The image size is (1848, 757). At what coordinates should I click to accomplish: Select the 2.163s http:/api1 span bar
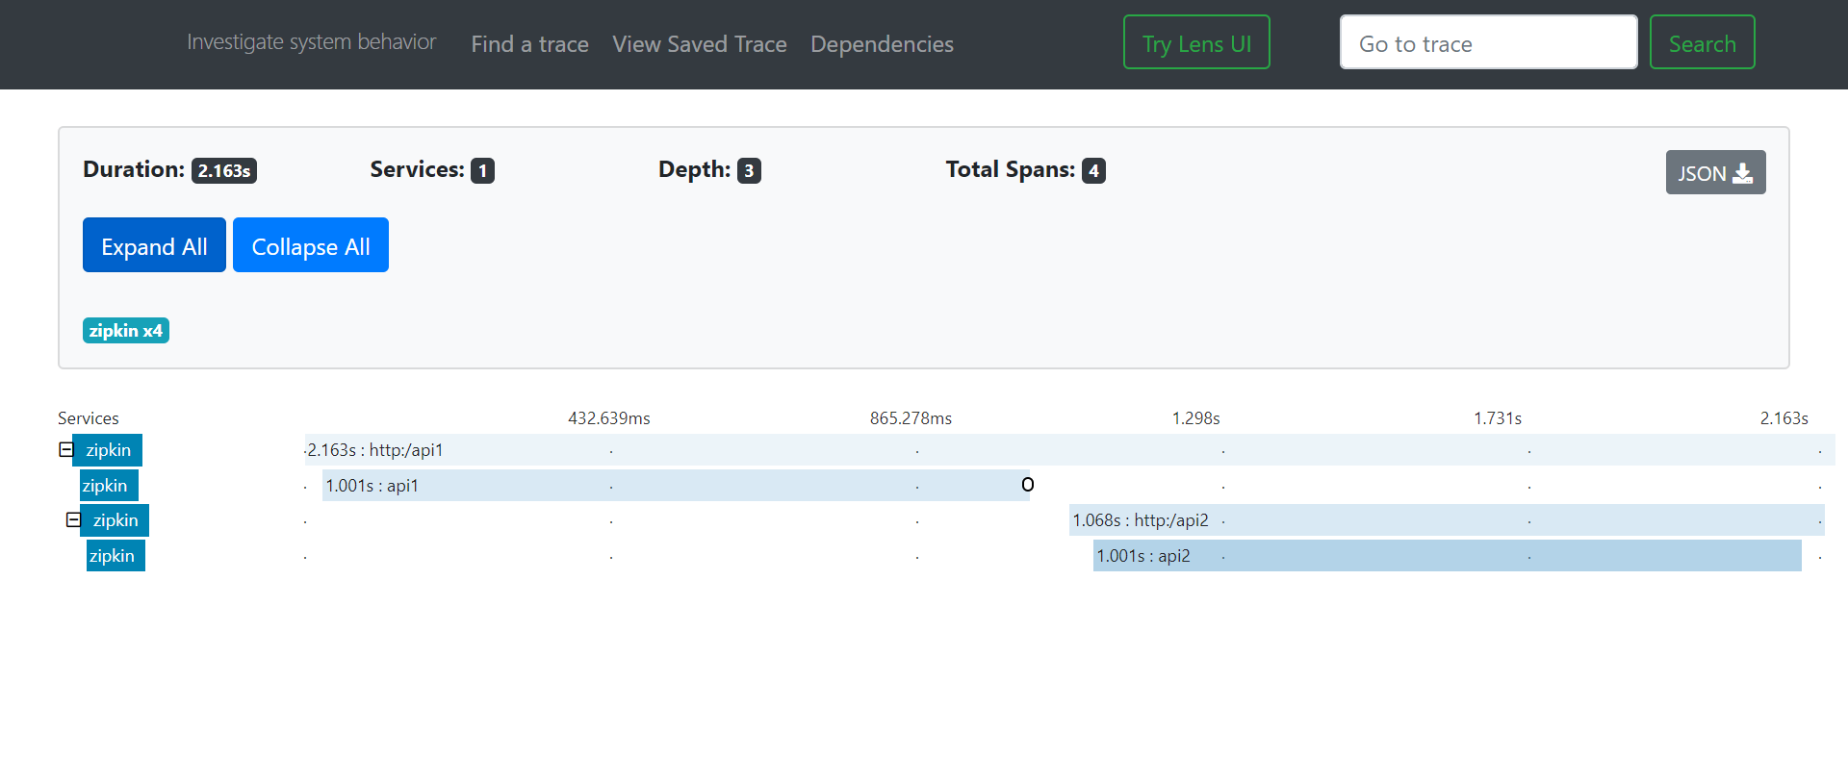coord(1069,450)
